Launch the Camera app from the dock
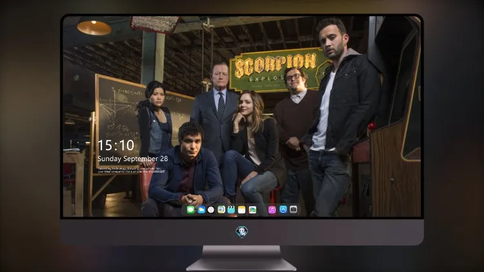The height and width of the screenshot is (272, 484). pos(294,209)
